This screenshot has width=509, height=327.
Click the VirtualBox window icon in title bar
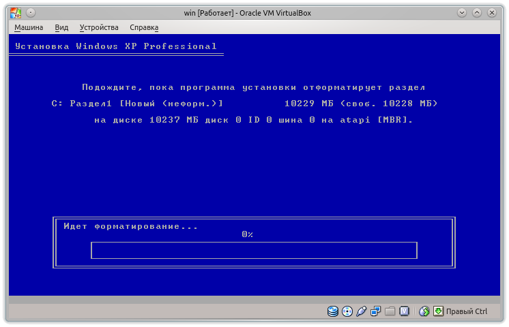tap(16, 13)
